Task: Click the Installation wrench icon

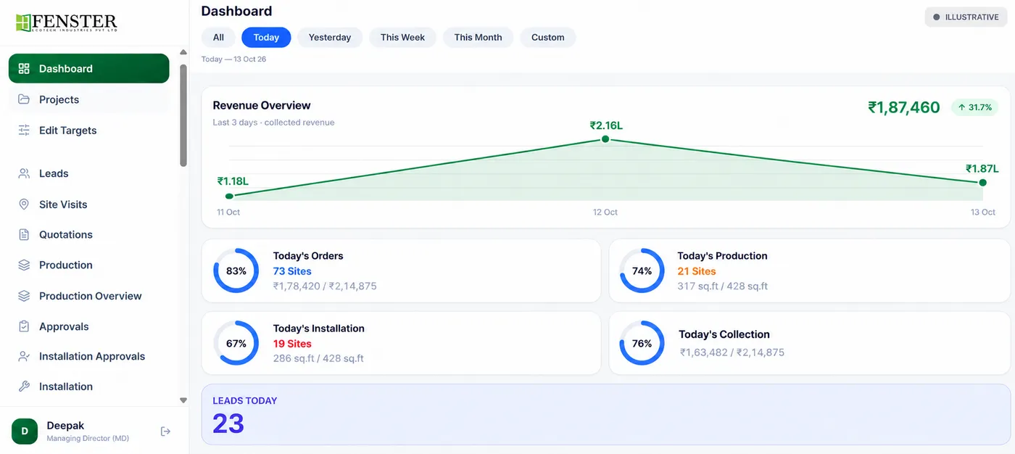Action: pos(24,387)
